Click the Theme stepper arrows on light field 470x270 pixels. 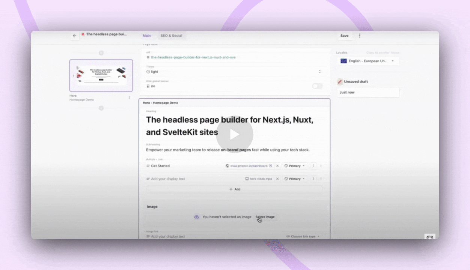319,71
